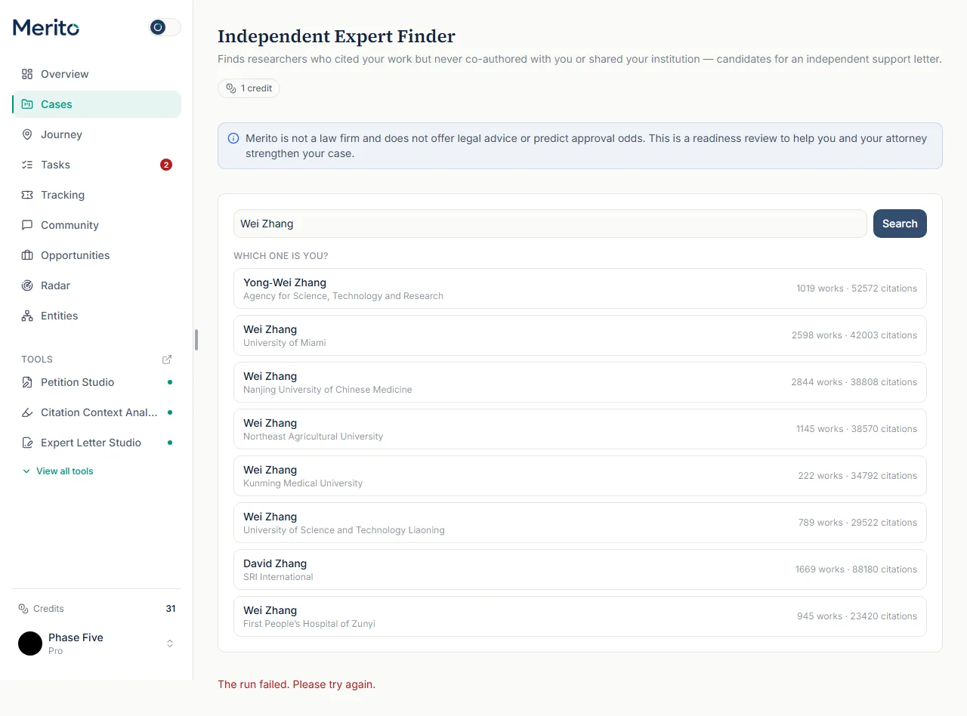This screenshot has width=967, height=716.
Task: Open the Citation Context Analyzer tool
Action: click(97, 412)
